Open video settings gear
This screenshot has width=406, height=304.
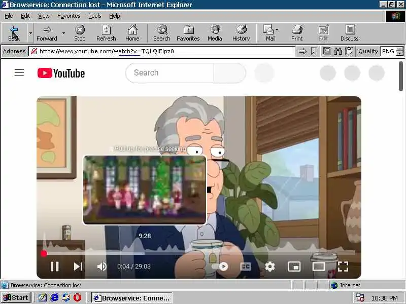pos(270,267)
